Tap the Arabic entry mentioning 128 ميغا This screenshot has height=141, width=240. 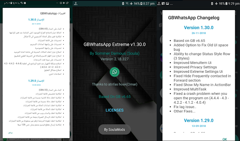tap(39, 125)
